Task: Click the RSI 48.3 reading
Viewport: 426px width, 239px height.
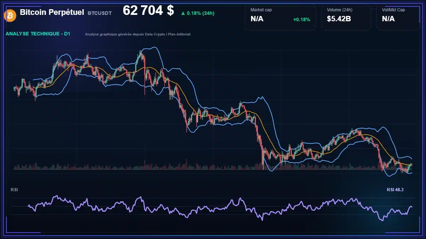Action: click(395, 190)
